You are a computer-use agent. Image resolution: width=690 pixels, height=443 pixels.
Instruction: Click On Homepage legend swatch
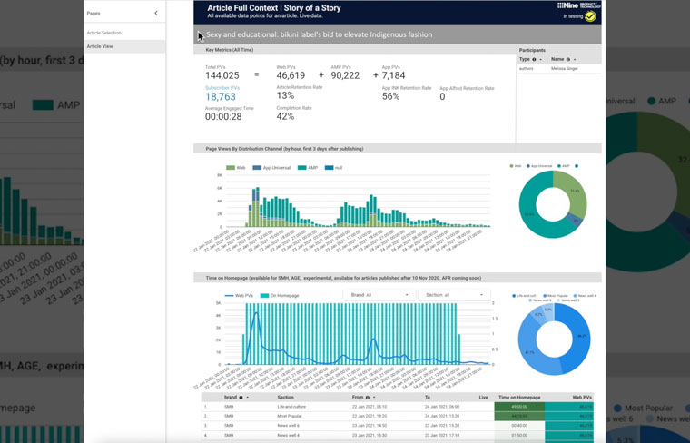[x=264, y=296]
